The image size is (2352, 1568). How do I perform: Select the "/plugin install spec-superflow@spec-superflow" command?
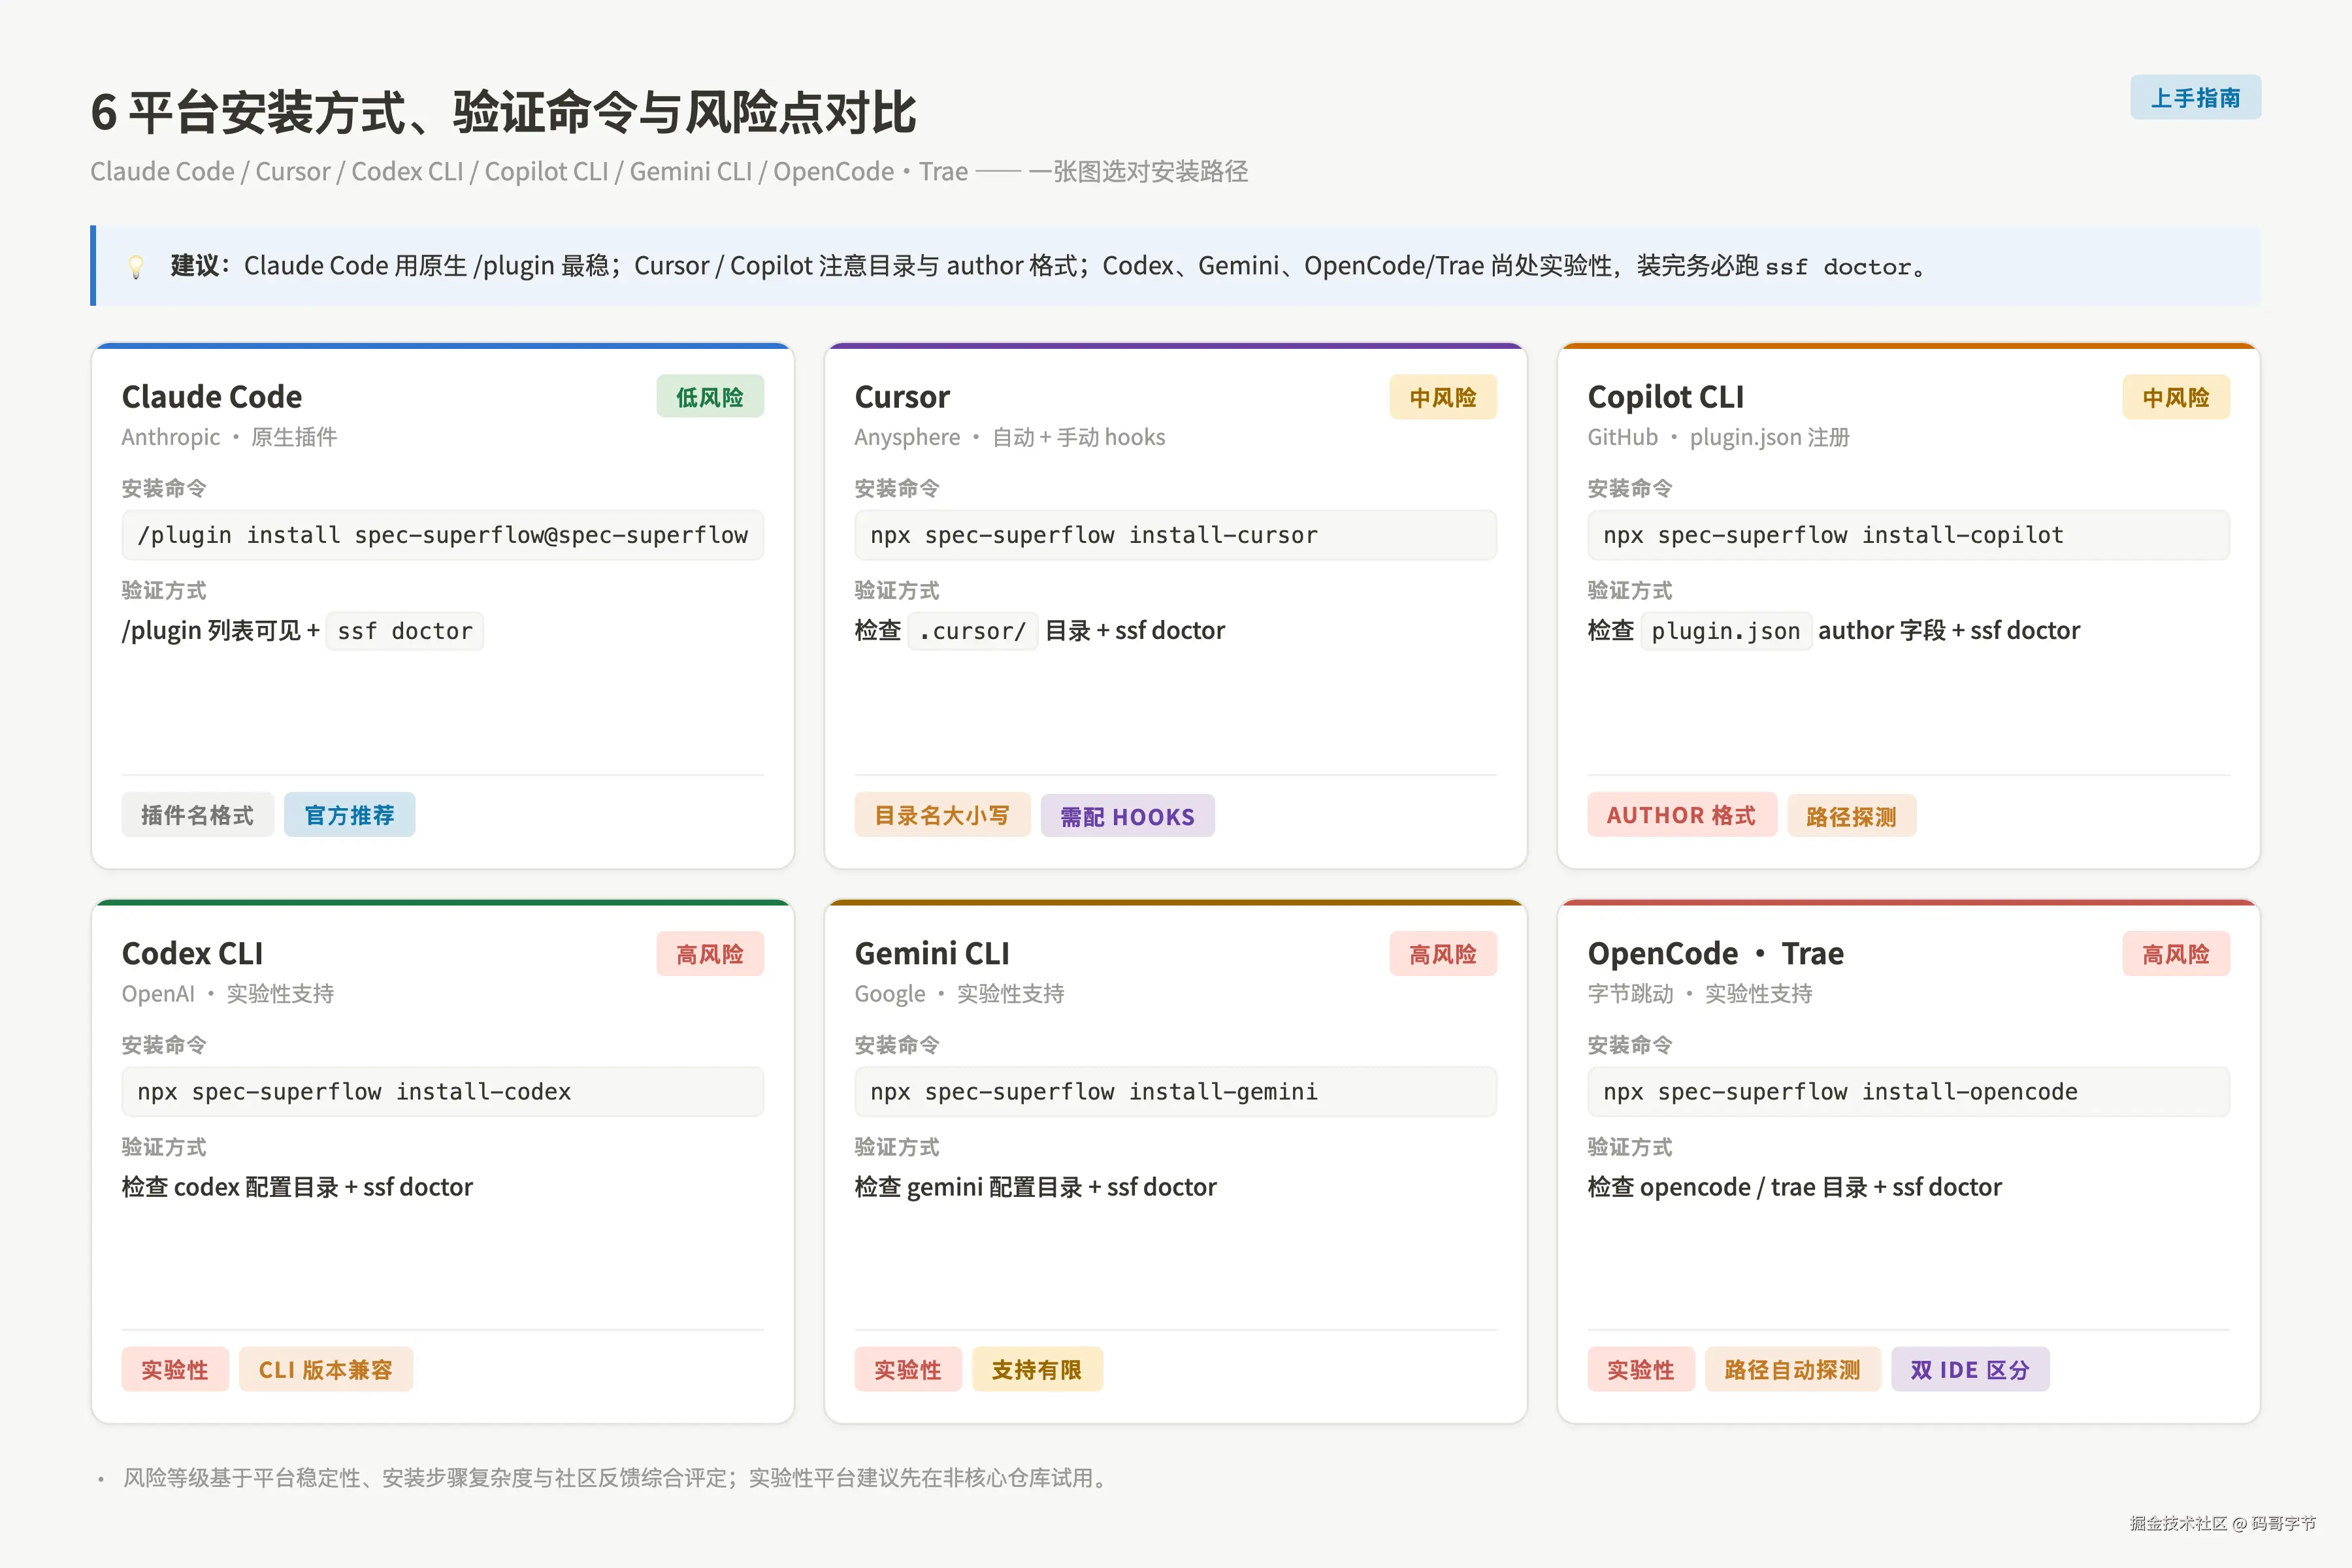click(442, 535)
